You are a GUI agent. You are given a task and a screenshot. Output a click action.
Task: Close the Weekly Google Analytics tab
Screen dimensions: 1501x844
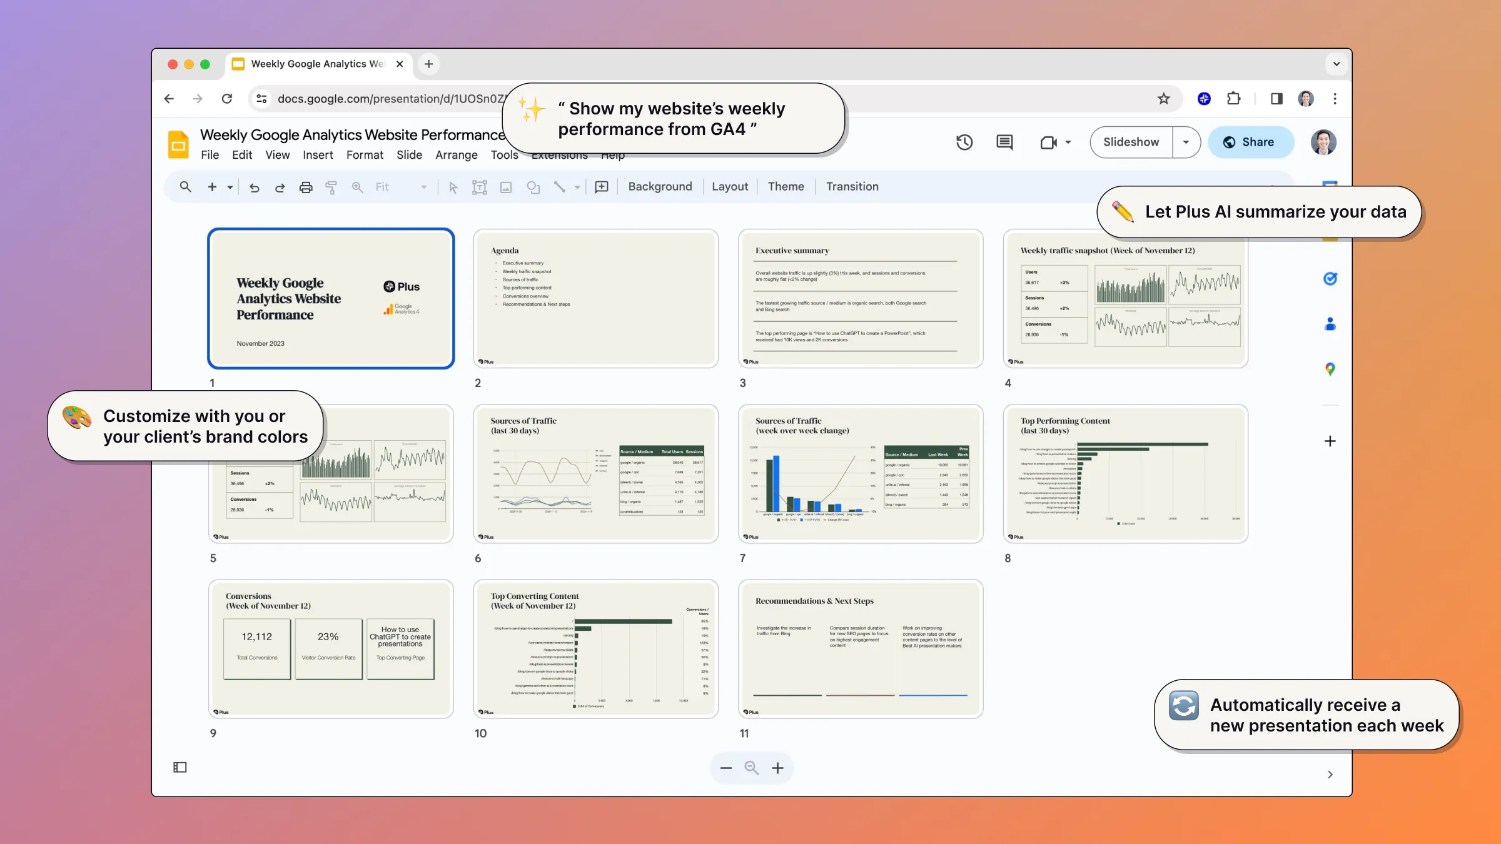click(x=400, y=64)
